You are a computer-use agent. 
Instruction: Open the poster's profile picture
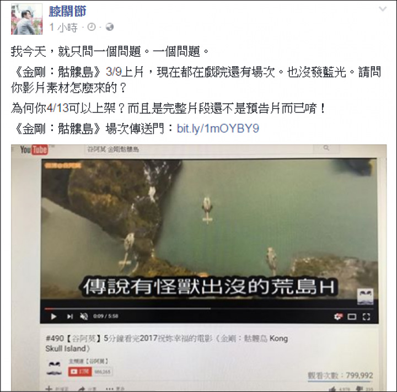(26, 19)
